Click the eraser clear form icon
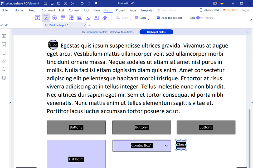This screenshot has height=168, width=253. pyautogui.click(x=105, y=18)
